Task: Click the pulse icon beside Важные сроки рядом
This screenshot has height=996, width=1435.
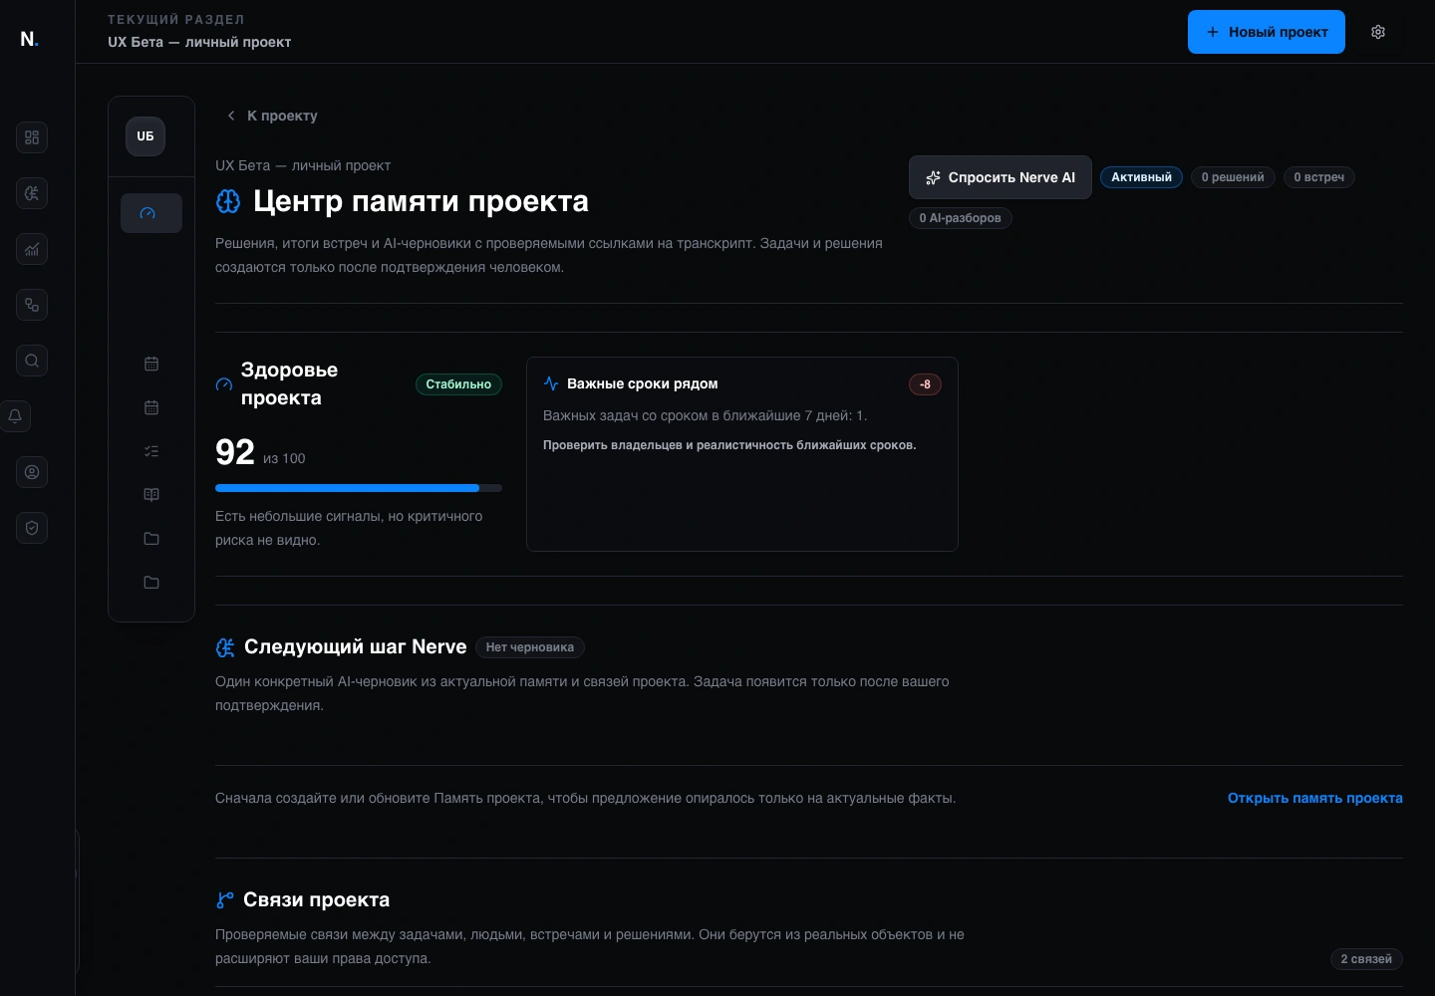Action: pos(551,383)
